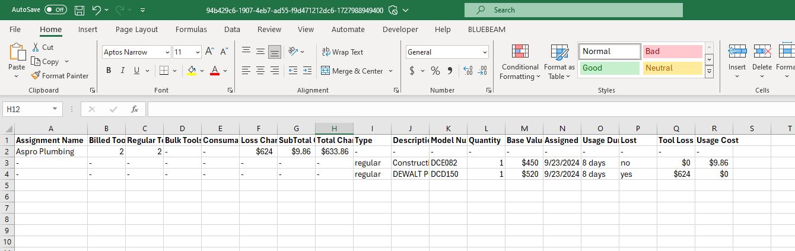Click the Undo arrow icon

tap(96, 10)
